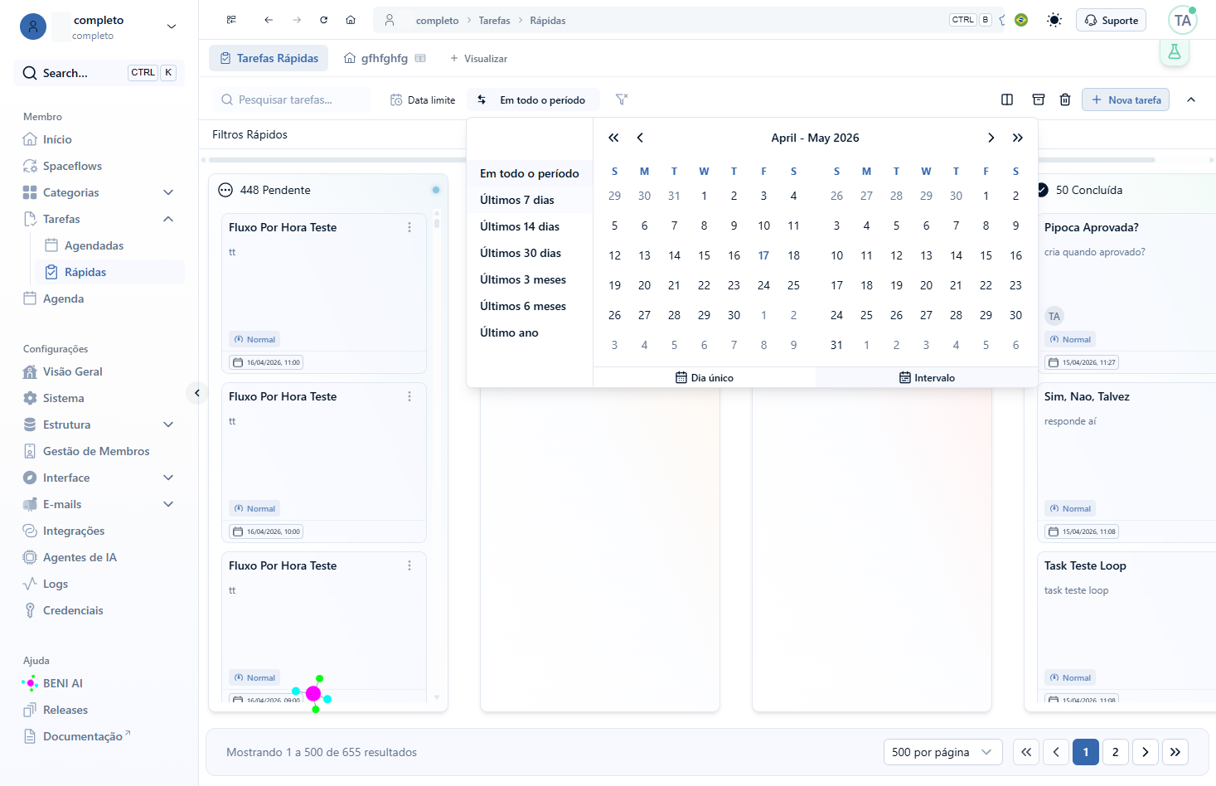This screenshot has width=1216, height=786.
Task: Expand the Categorias sidebar section
Action: [168, 192]
